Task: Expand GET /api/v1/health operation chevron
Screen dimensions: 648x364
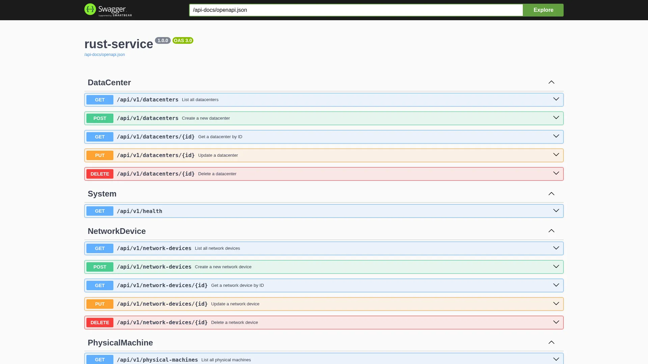Action: pyautogui.click(x=556, y=211)
